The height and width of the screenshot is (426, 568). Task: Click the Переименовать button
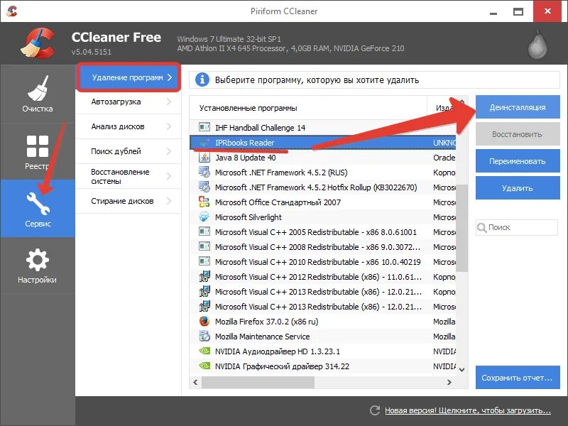click(x=518, y=161)
